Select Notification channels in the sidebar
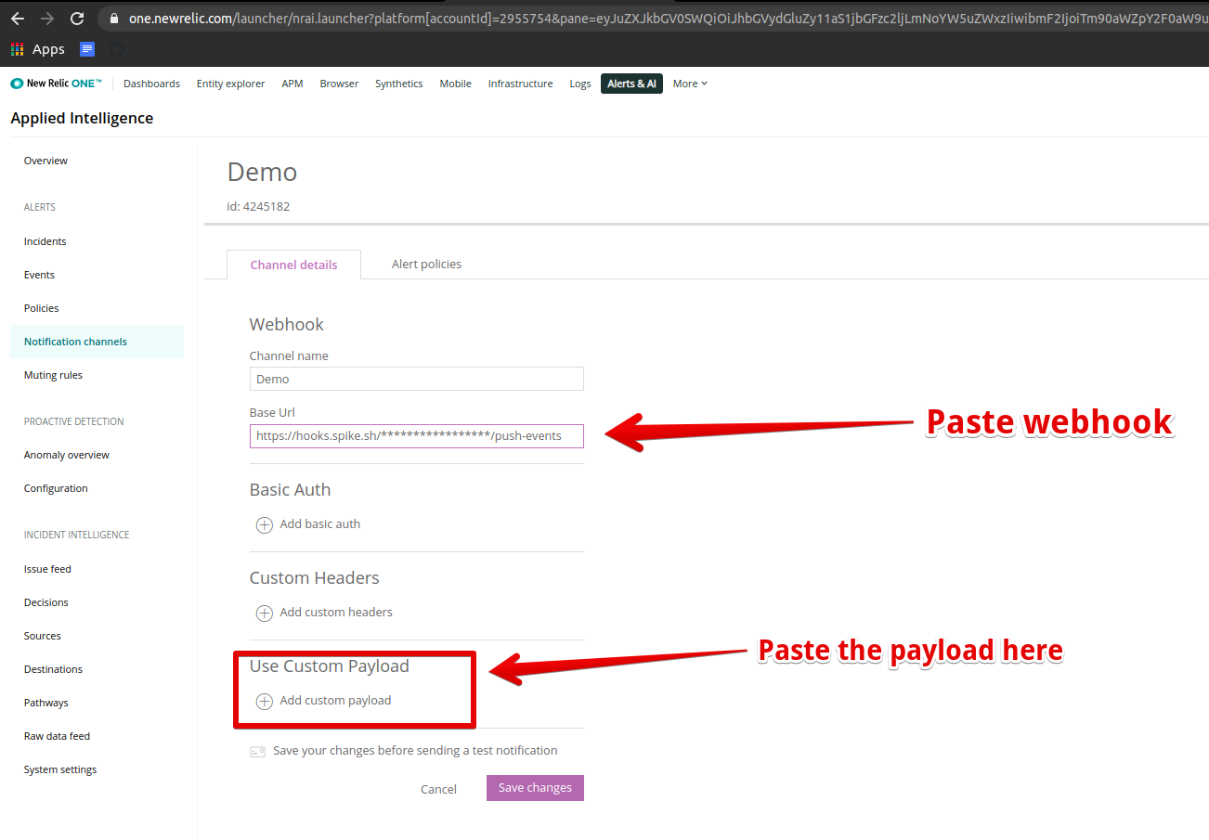 [97, 342]
